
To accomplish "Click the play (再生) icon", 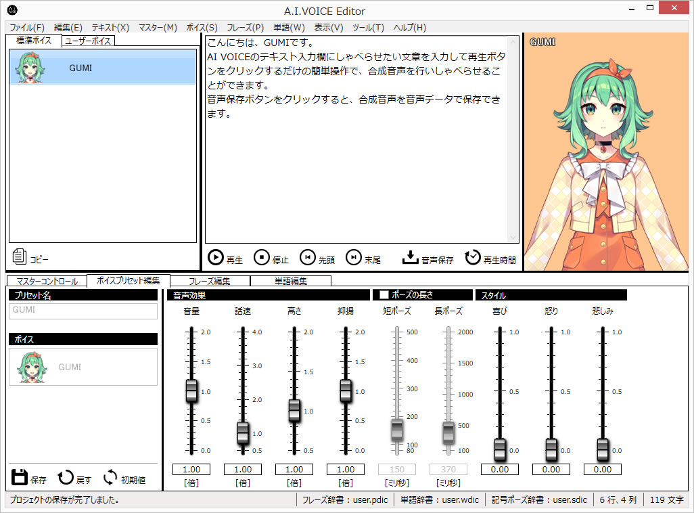I will tap(216, 257).
